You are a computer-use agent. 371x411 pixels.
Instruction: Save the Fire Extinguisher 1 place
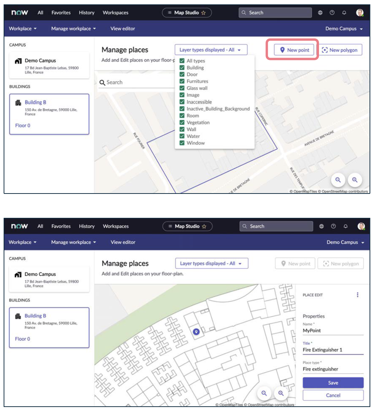[333, 383]
